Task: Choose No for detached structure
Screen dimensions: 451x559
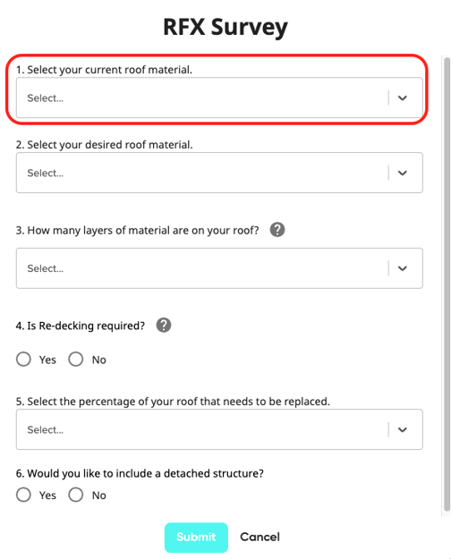Action: tap(76, 495)
